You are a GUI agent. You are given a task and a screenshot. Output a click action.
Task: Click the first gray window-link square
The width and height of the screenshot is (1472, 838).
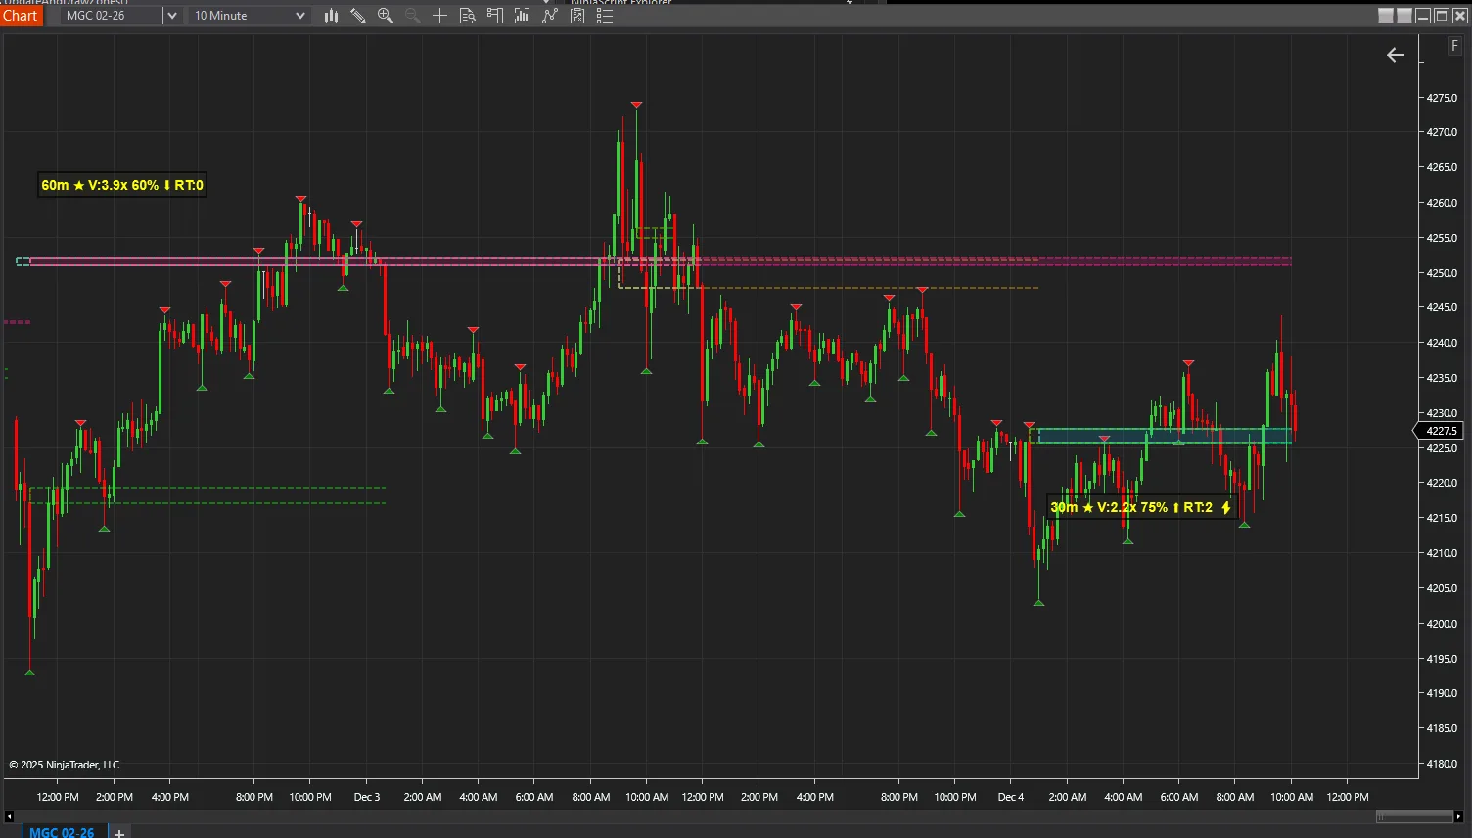[x=1386, y=16]
